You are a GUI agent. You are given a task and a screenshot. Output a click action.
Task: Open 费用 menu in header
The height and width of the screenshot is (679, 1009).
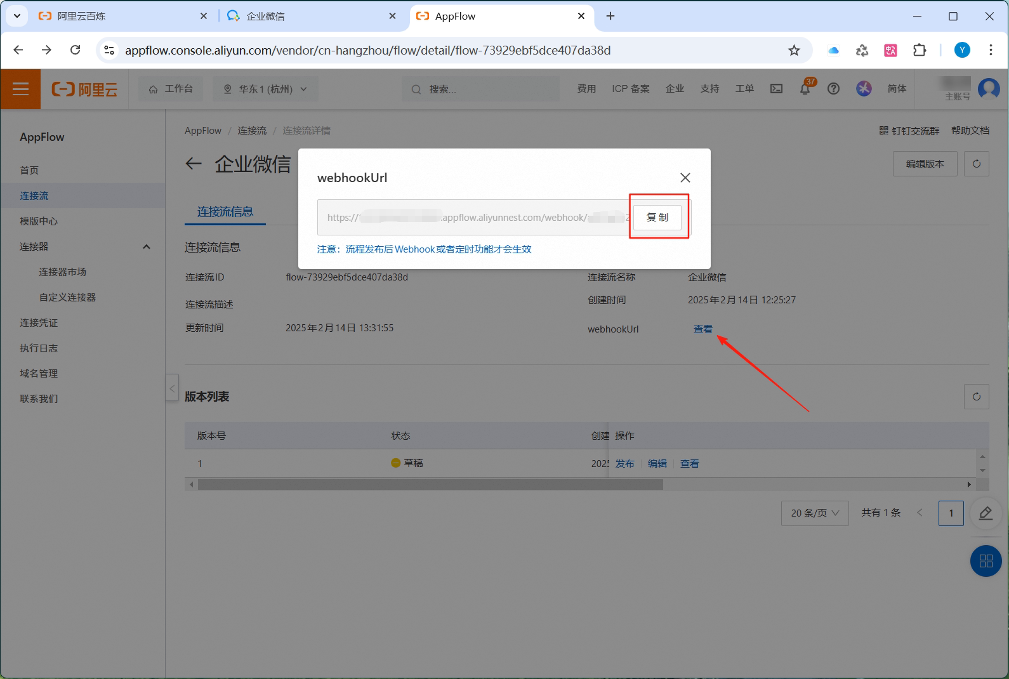pos(586,89)
